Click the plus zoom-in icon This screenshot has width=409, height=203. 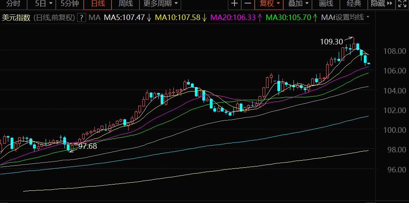(235, 4)
